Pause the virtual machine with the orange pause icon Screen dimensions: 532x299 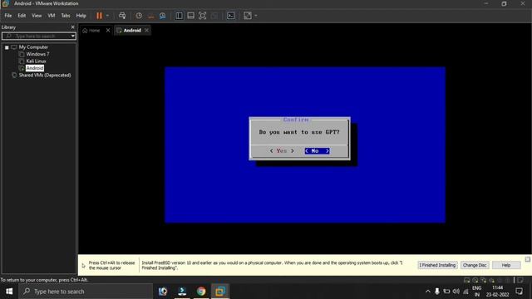click(99, 16)
